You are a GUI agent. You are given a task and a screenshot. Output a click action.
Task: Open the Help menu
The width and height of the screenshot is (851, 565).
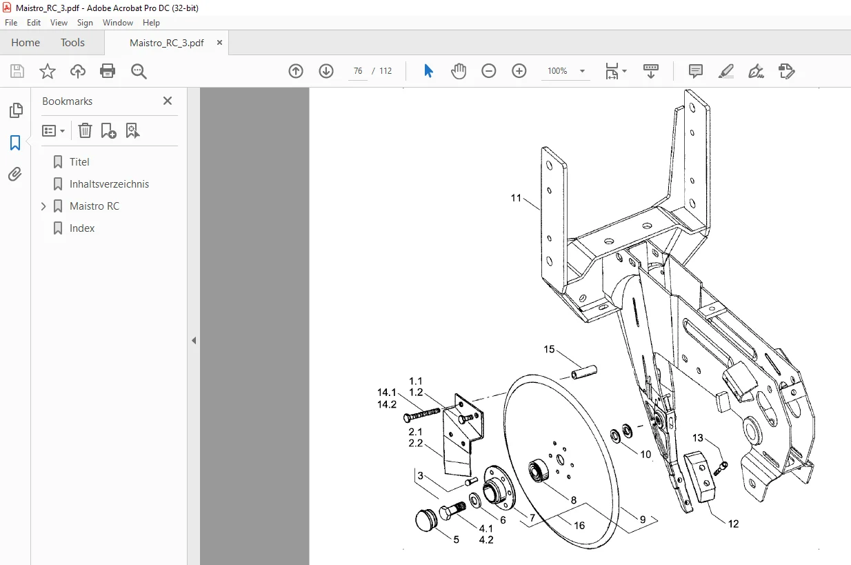pos(151,23)
